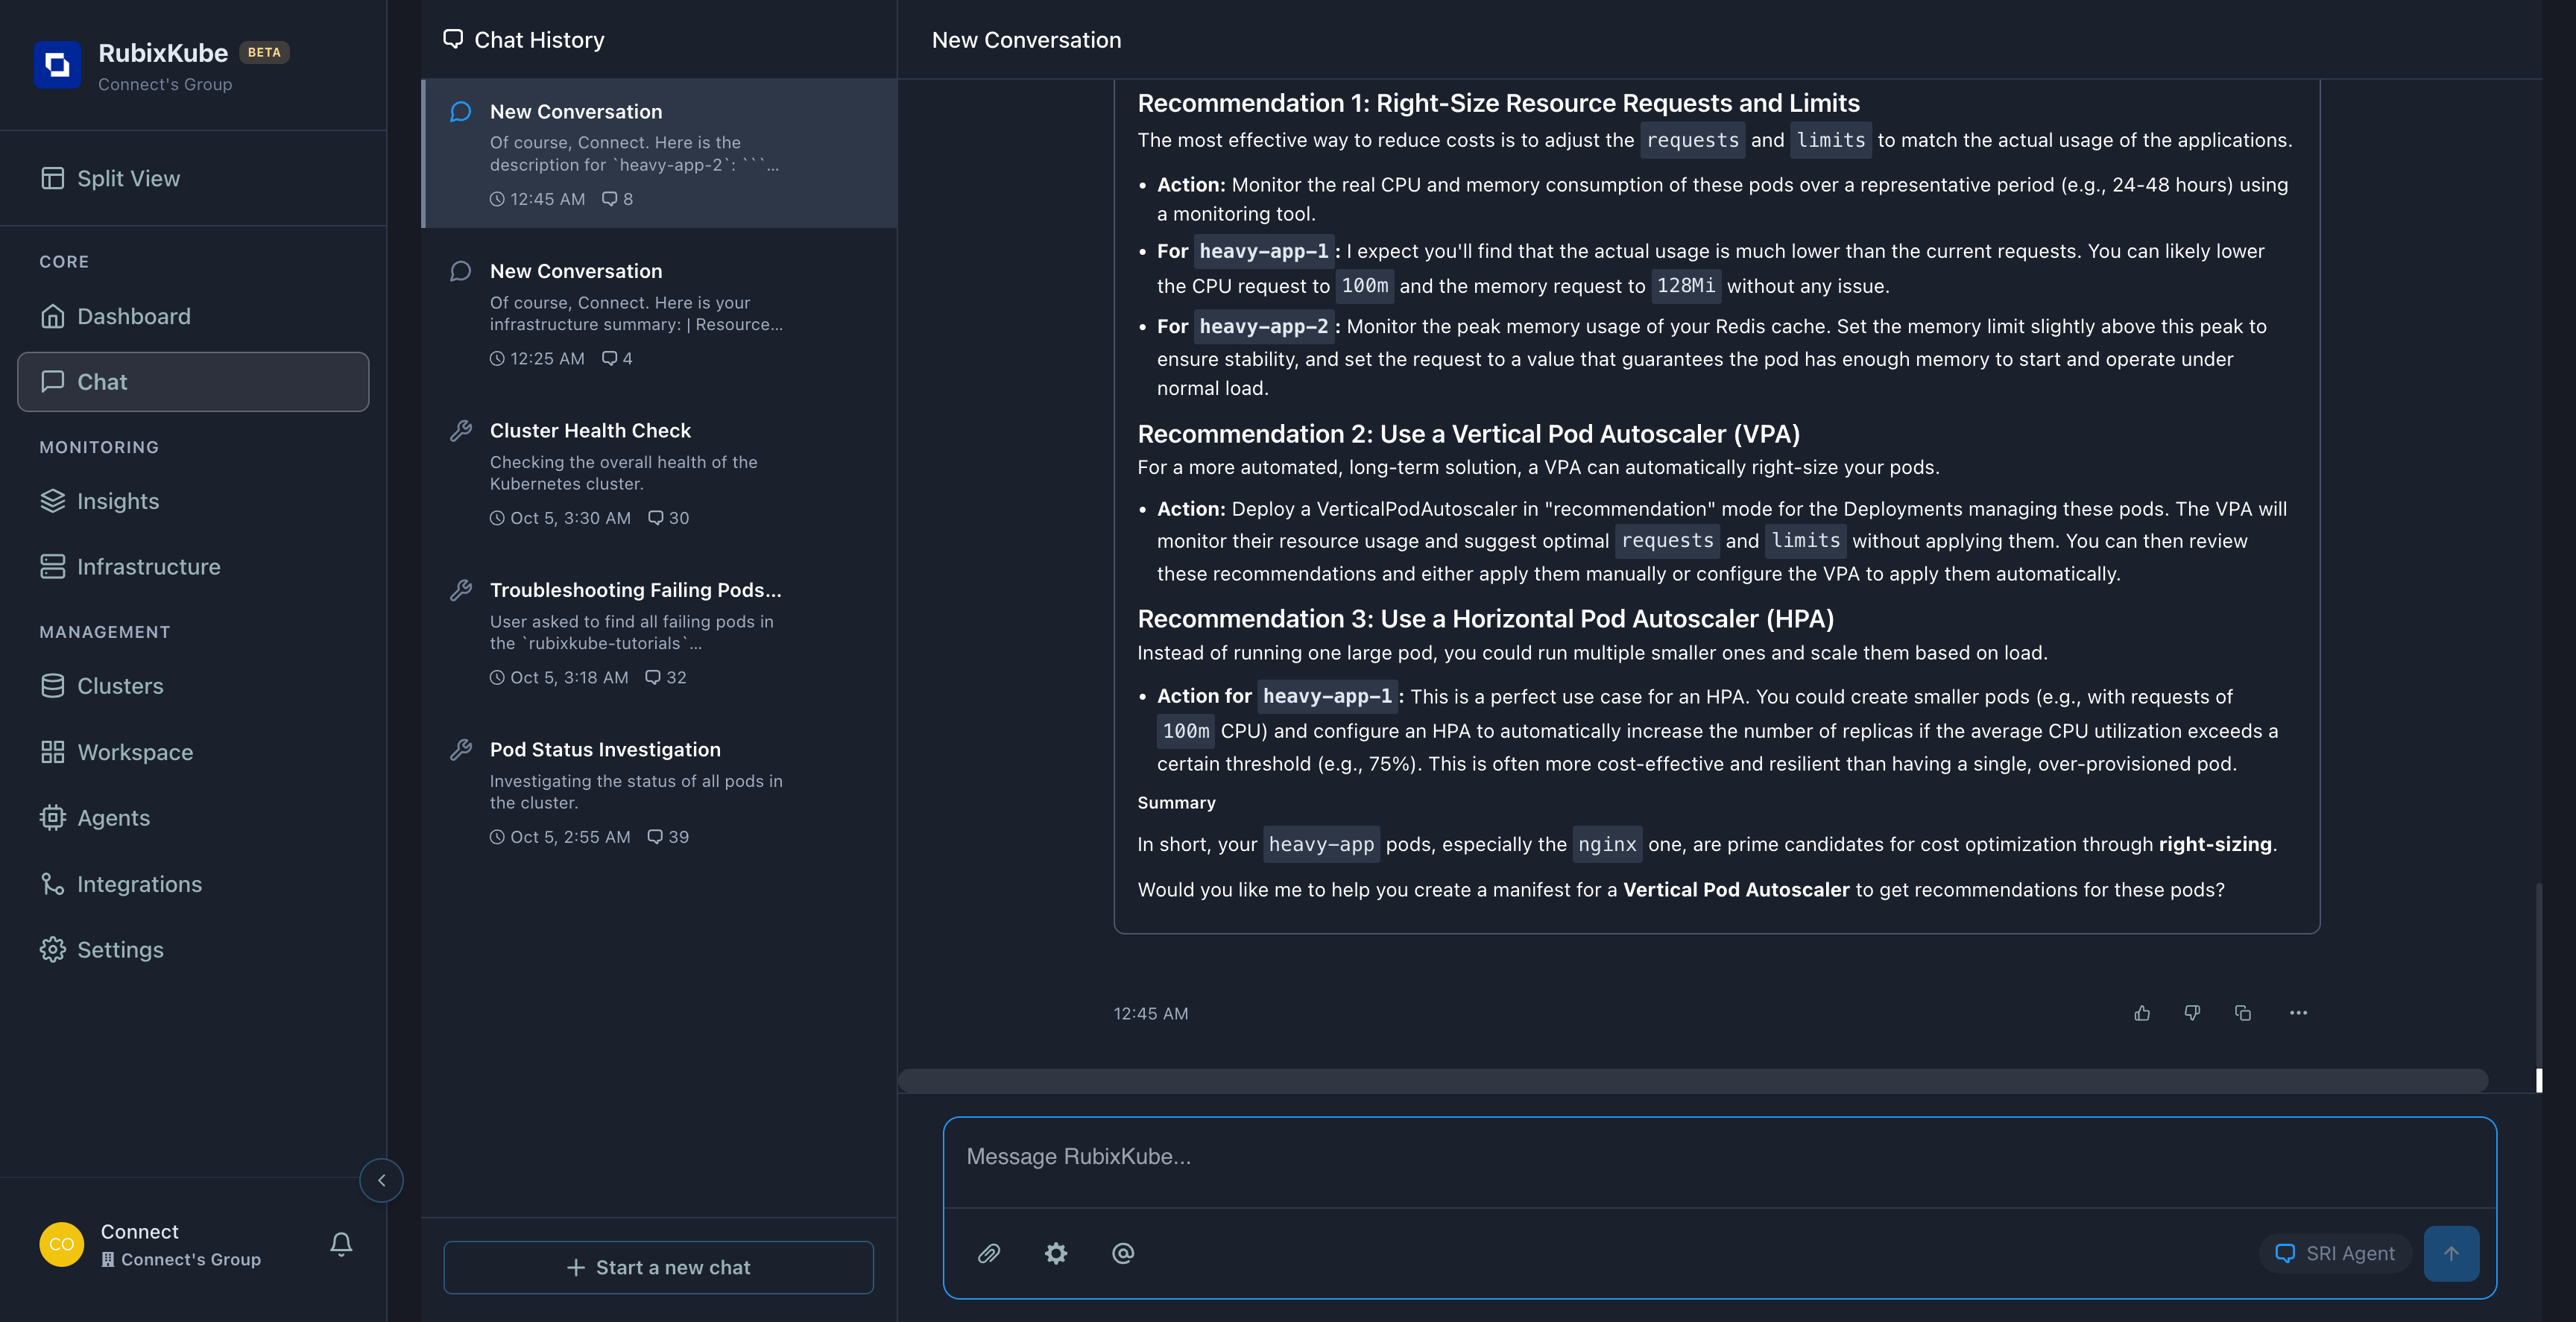The image size is (2576, 1322).
Task: Open the notifications bell
Action: (341, 1243)
